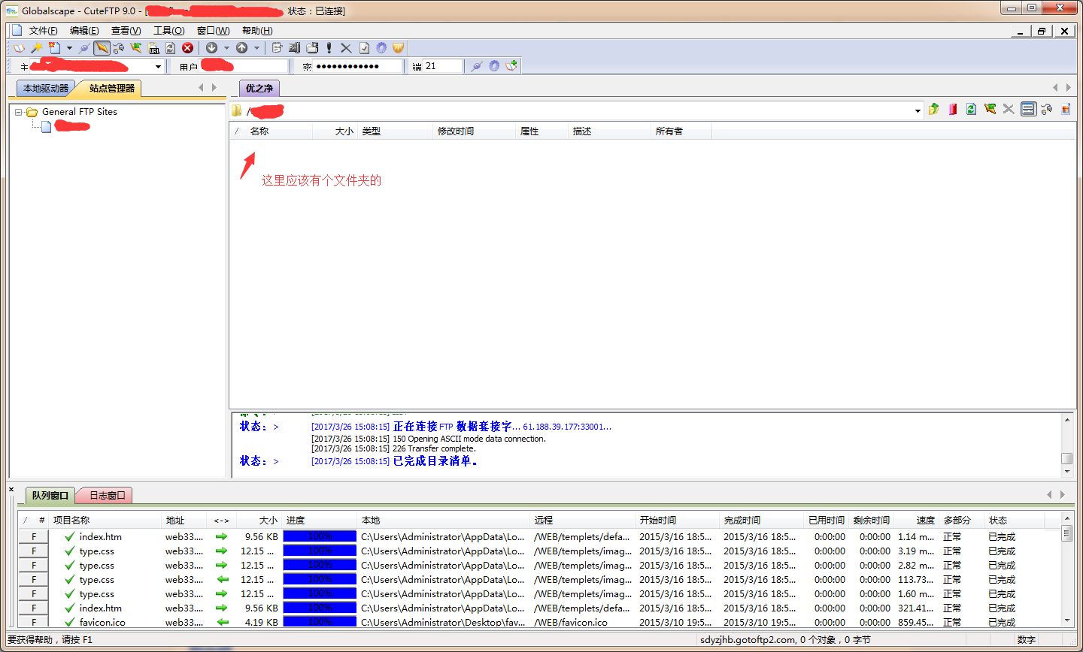
Task: Expand the host address combo box dropdown
Action: coord(158,67)
